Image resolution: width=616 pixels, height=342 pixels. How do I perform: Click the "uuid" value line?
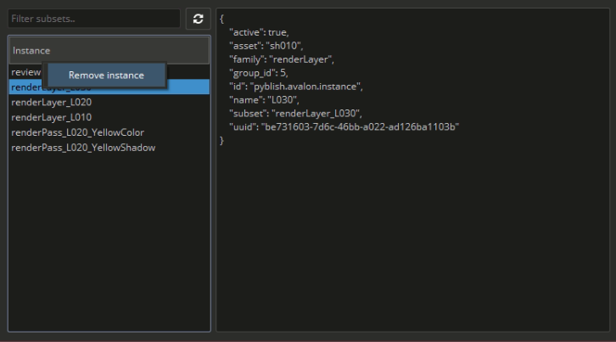[344, 127]
